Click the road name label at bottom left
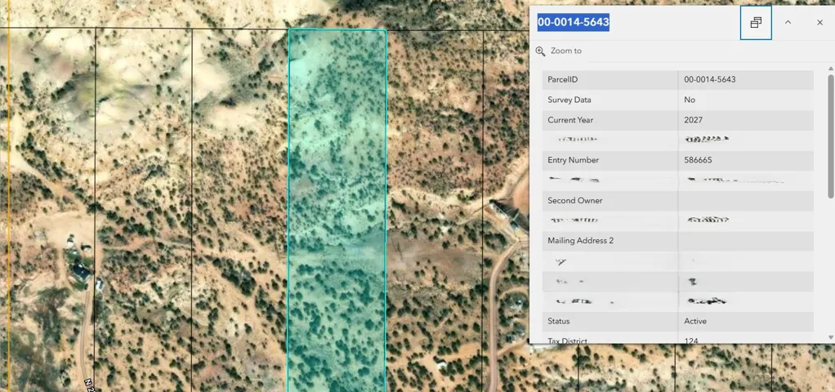 (88, 382)
